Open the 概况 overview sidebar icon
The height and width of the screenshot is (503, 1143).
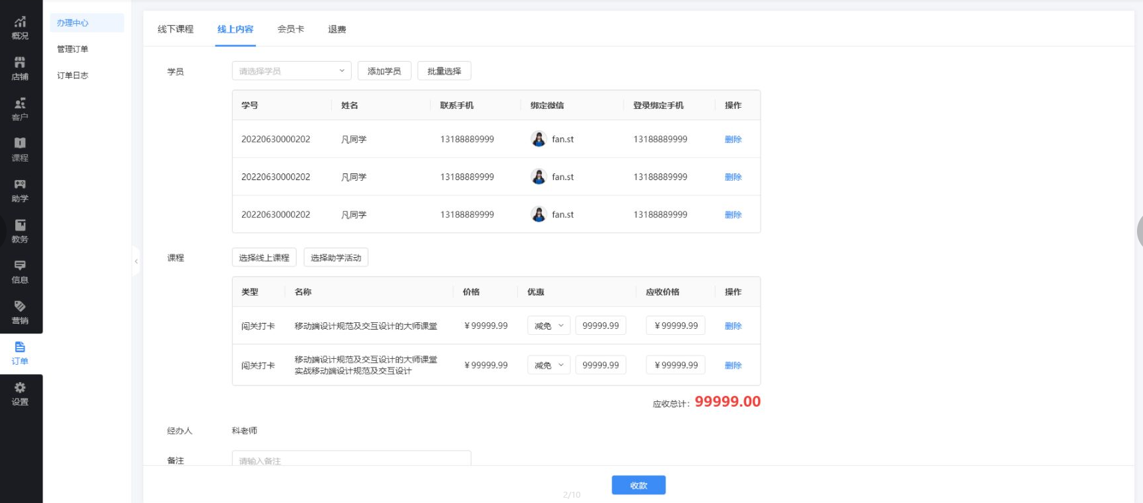[20, 28]
